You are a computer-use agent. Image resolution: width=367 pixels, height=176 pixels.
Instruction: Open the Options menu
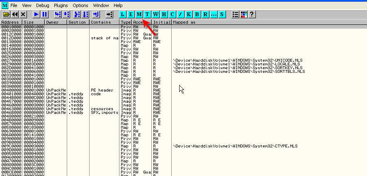click(80, 5)
